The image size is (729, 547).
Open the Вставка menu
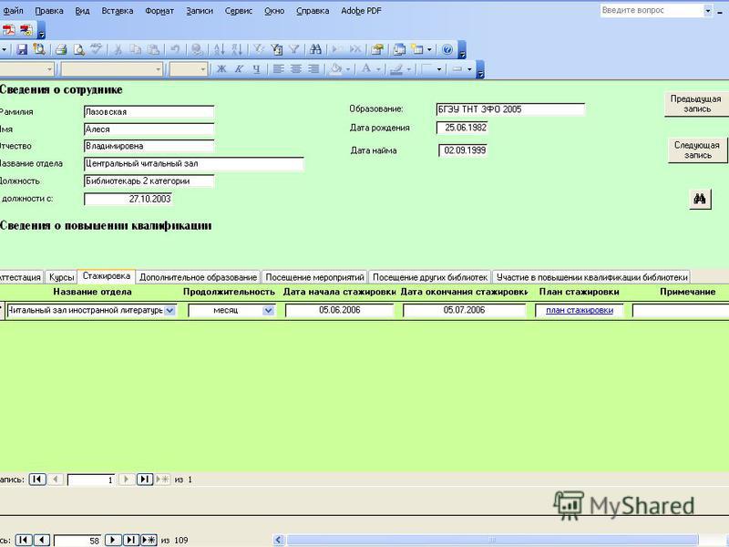(118, 10)
